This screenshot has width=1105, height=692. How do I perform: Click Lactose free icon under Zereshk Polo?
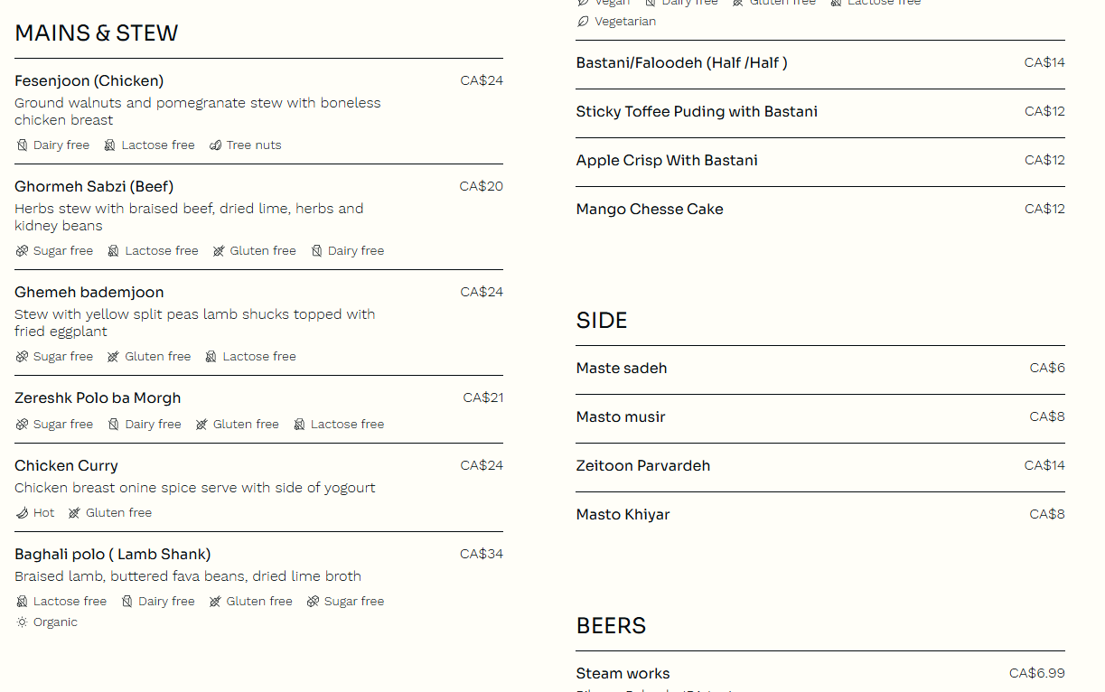tap(300, 425)
